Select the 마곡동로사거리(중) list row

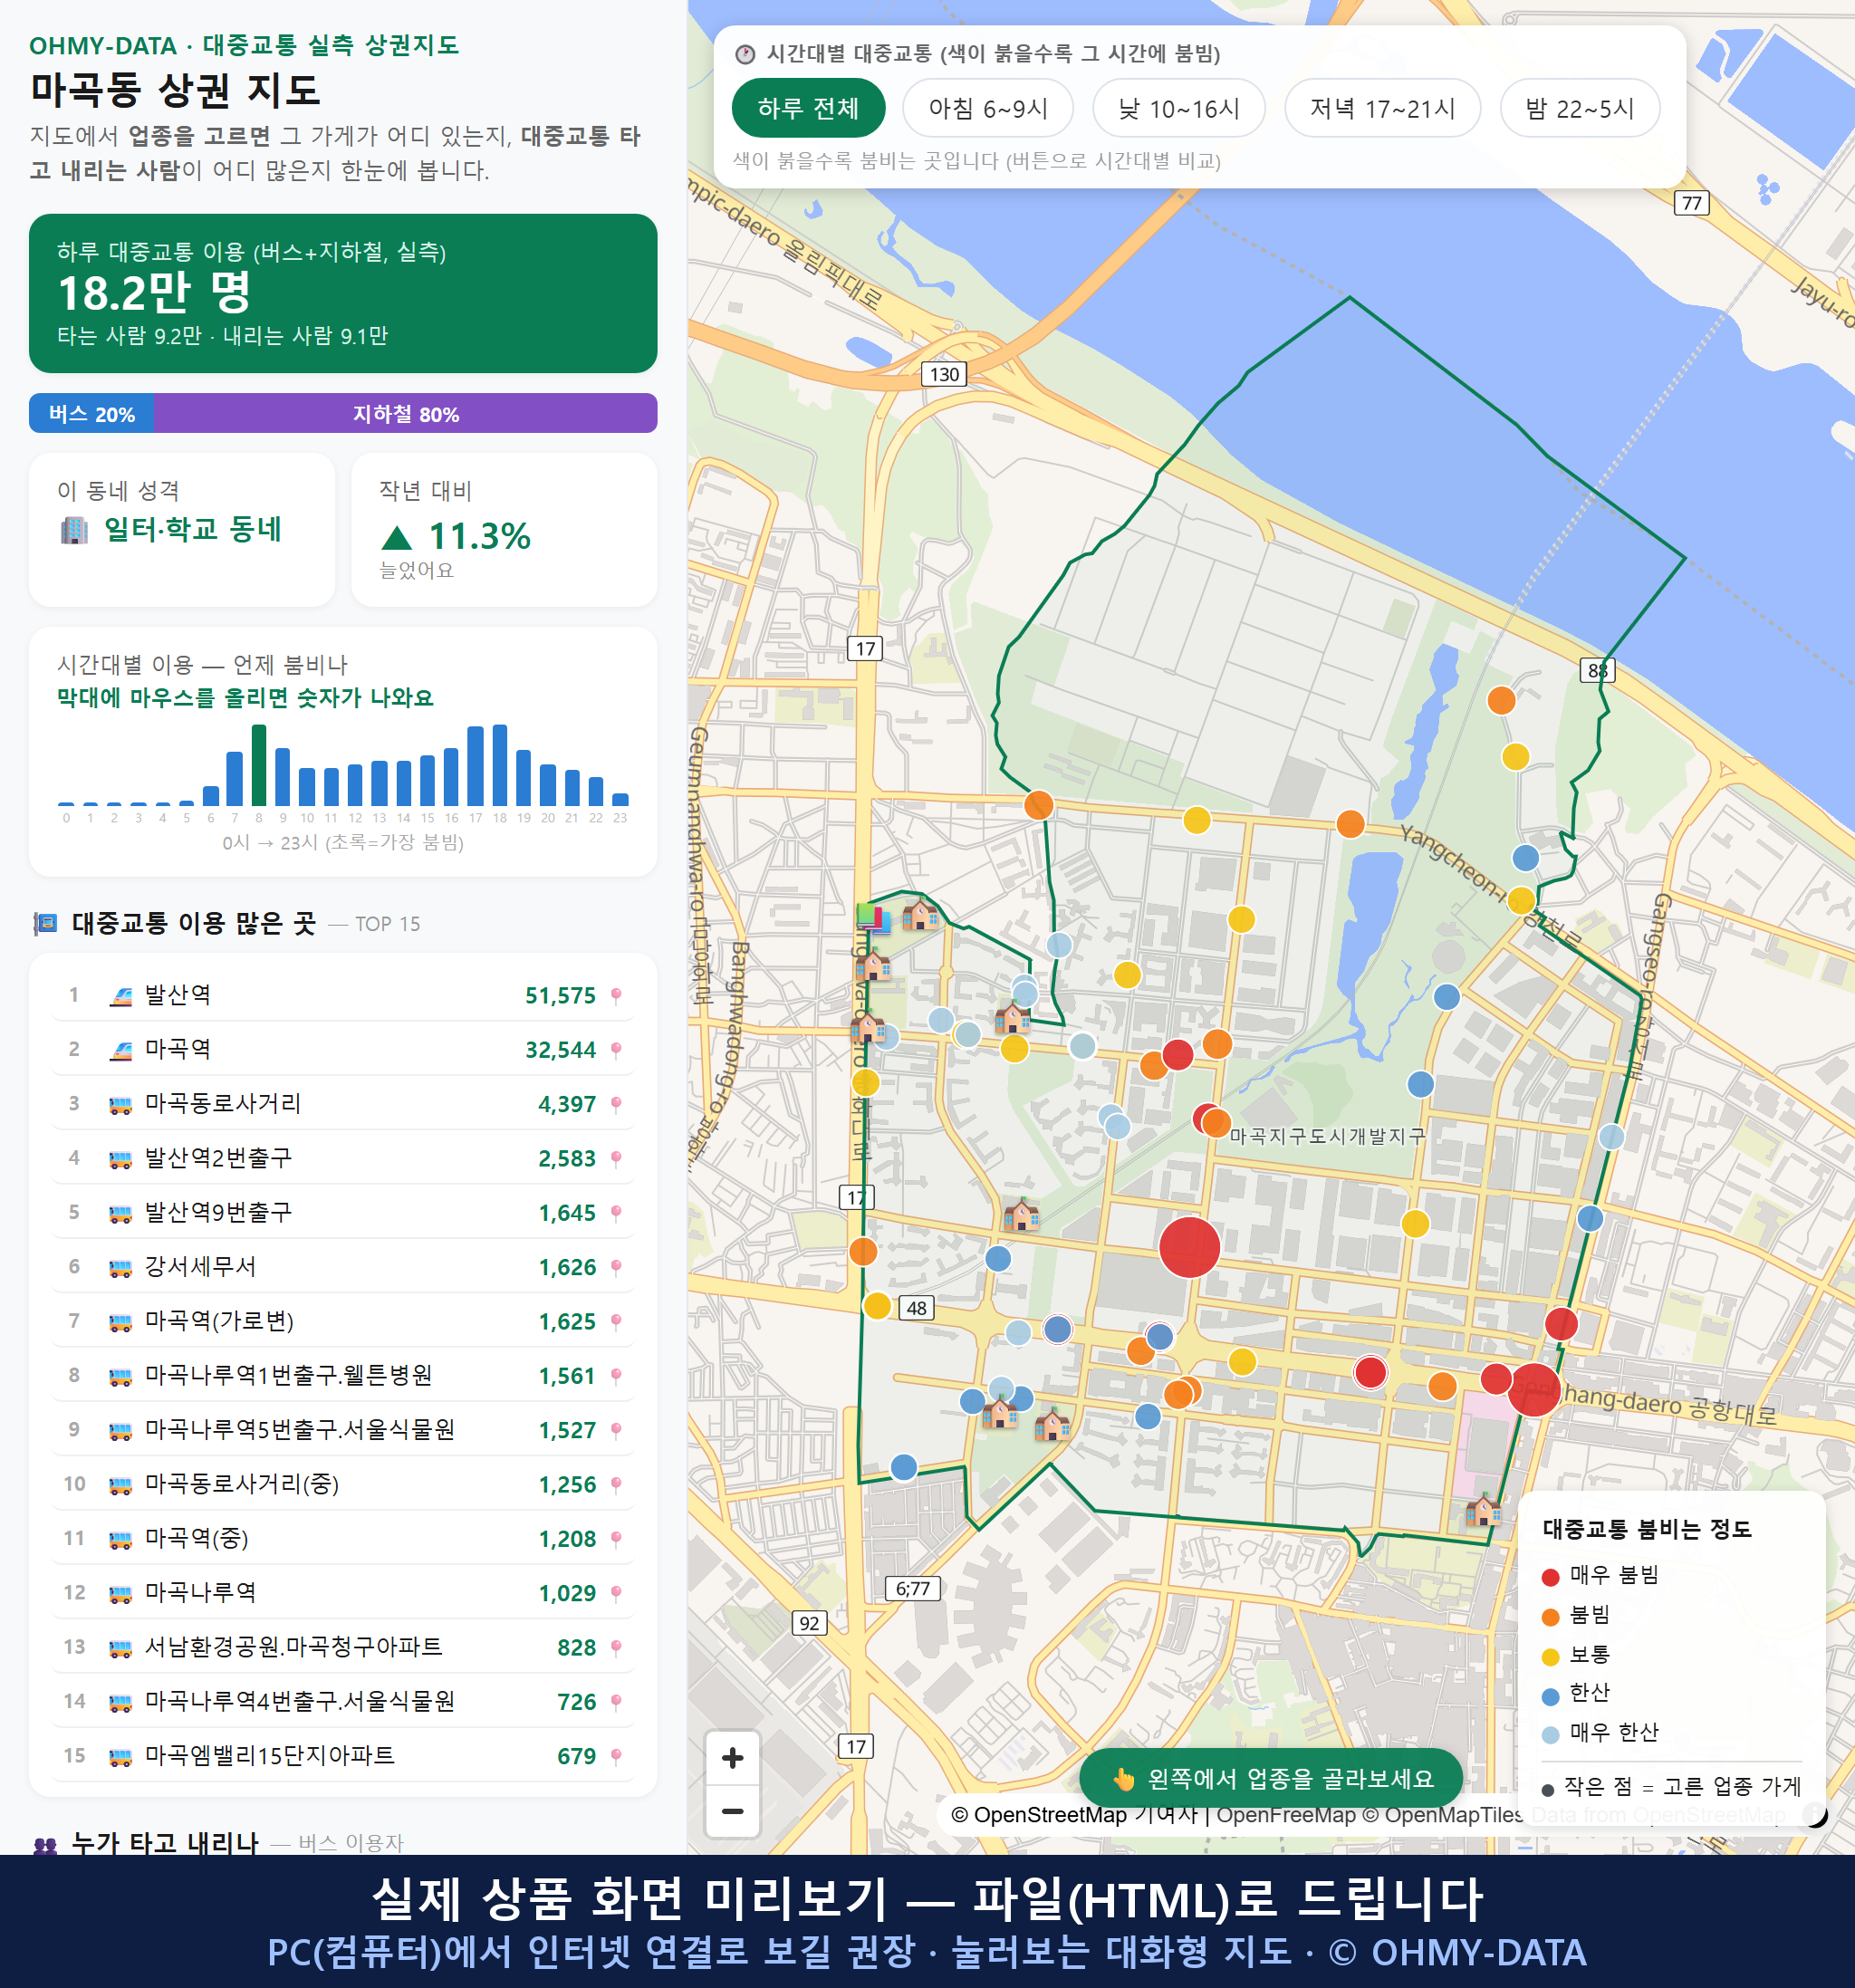point(343,1484)
